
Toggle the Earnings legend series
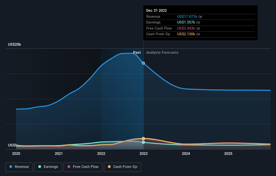(48, 167)
